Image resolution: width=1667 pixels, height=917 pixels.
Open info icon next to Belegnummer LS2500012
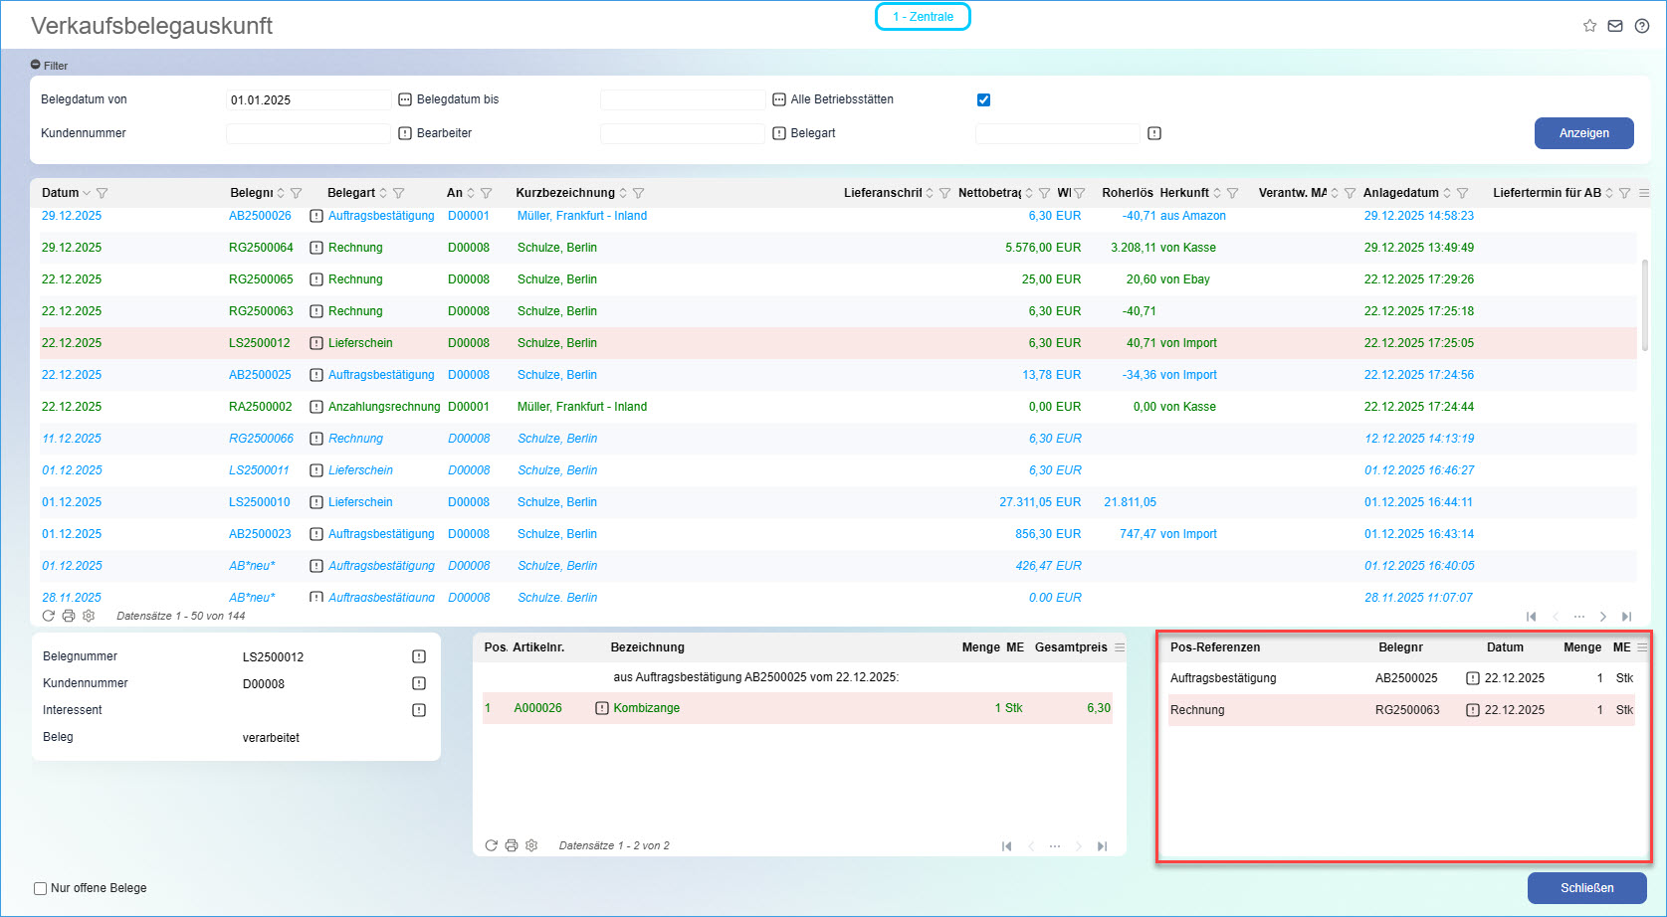(419, 656)
